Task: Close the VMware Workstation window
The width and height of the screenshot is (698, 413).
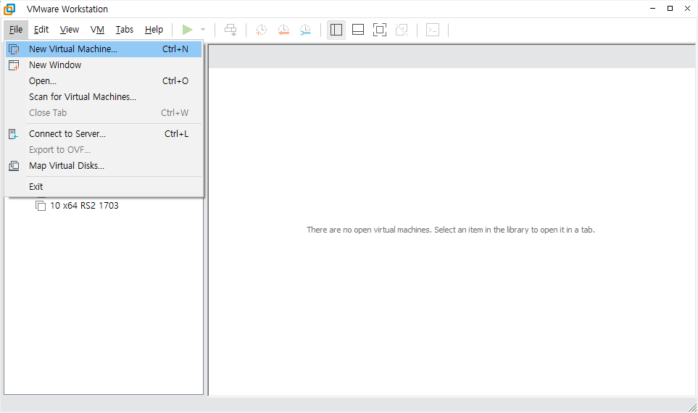Action: click(687, 9)
